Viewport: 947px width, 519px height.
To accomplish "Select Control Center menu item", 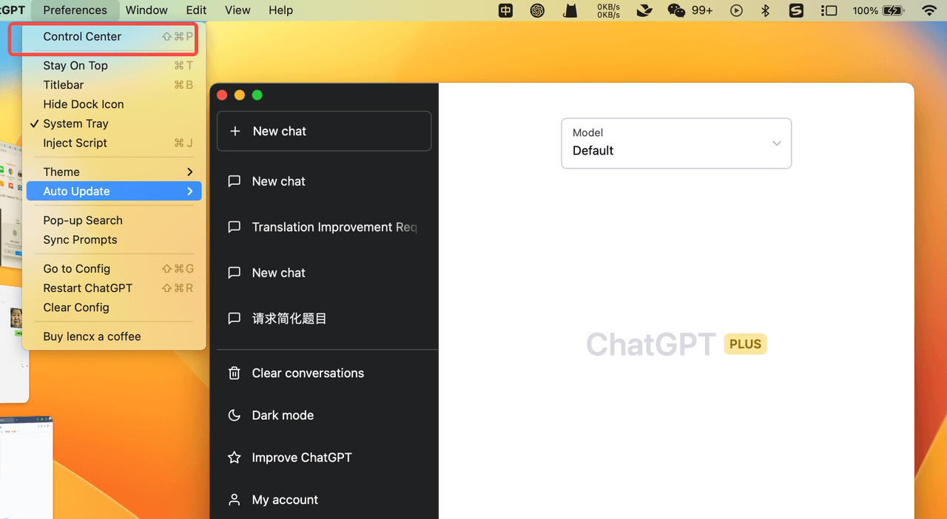I will (x=114, y=36).
